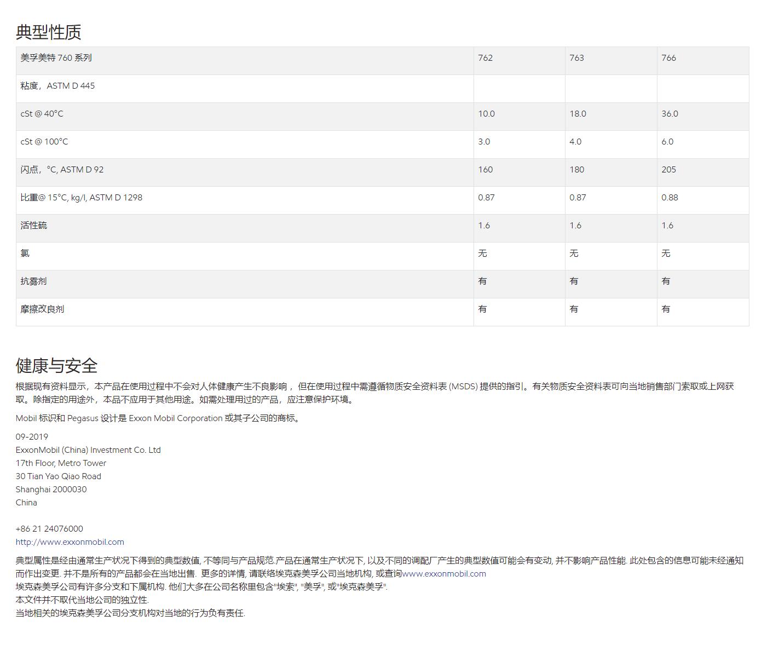Select the line starting 当地相关的埃克森美孚公司
Viewport: 762px width, 662px height.
[131, 613]
